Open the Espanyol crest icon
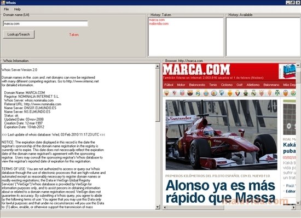 point(206,93)
